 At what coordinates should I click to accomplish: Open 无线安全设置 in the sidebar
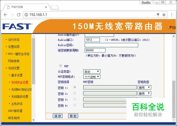tap(20, 82)
